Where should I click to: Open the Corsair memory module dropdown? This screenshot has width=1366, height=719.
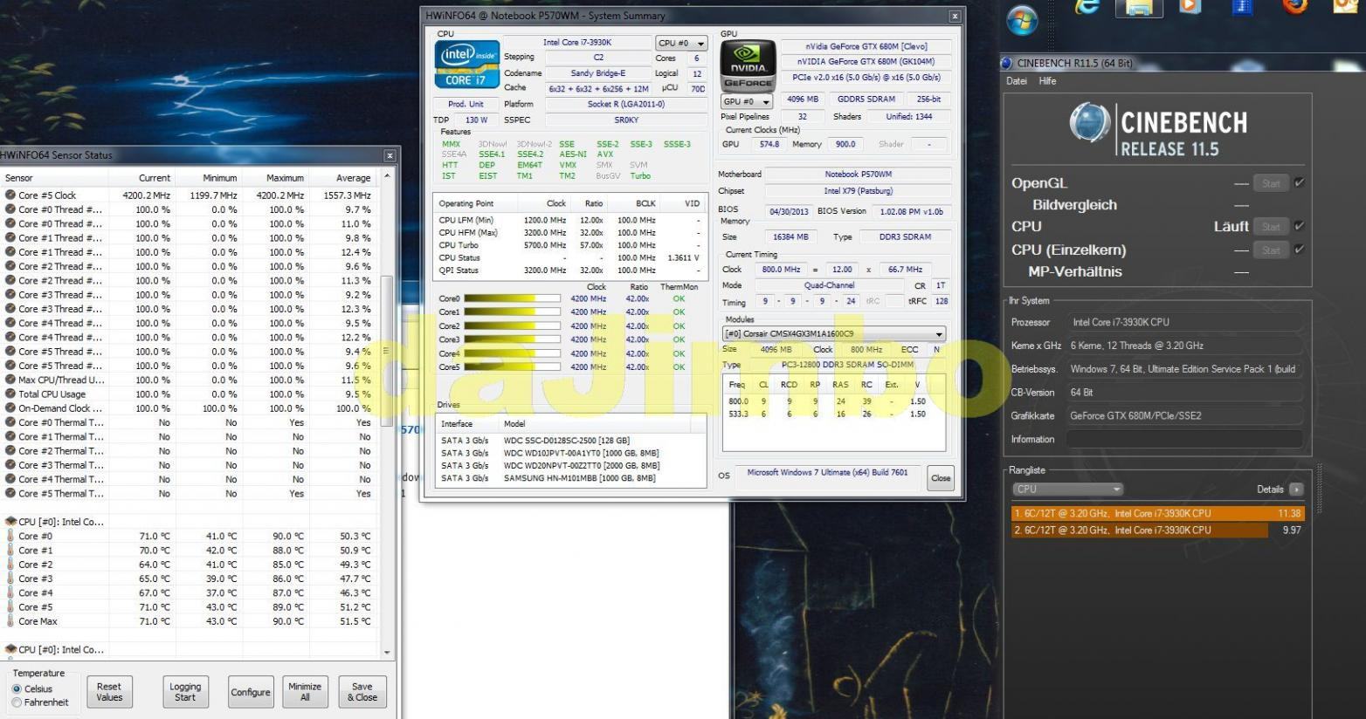(x=834, y=334)
